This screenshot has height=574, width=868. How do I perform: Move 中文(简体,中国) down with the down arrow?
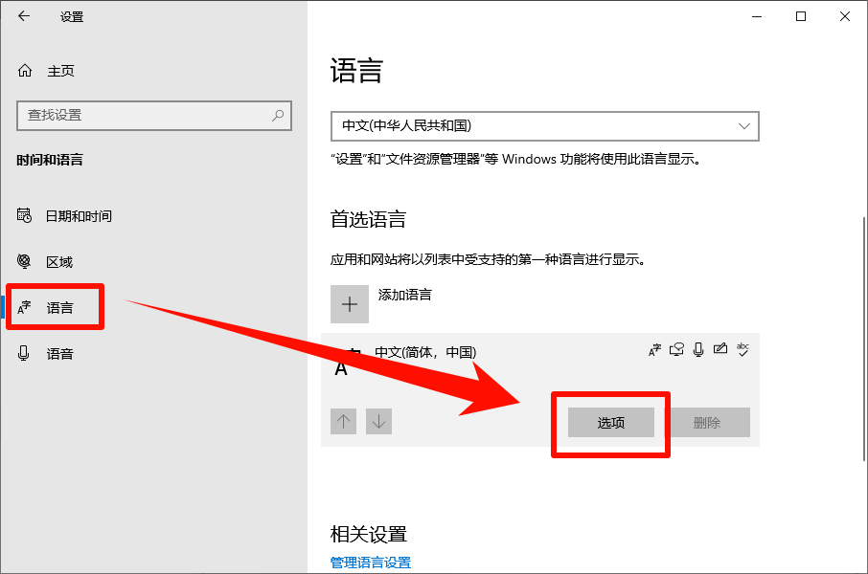379,421
